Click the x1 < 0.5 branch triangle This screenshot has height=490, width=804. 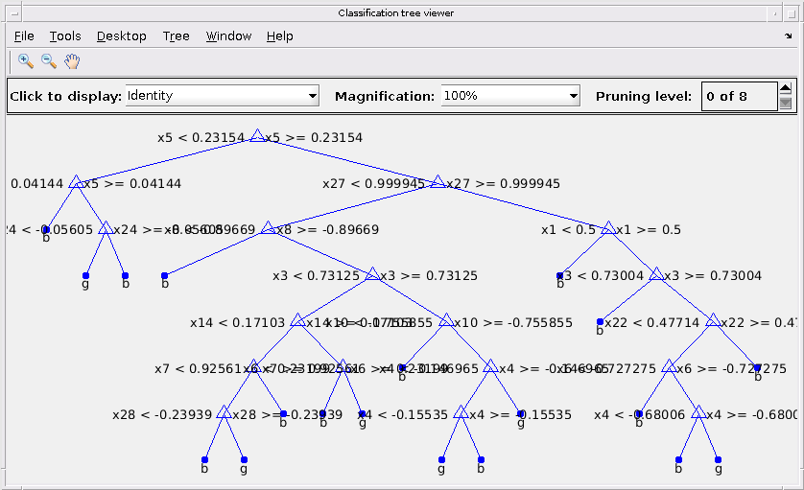(608, 227)
